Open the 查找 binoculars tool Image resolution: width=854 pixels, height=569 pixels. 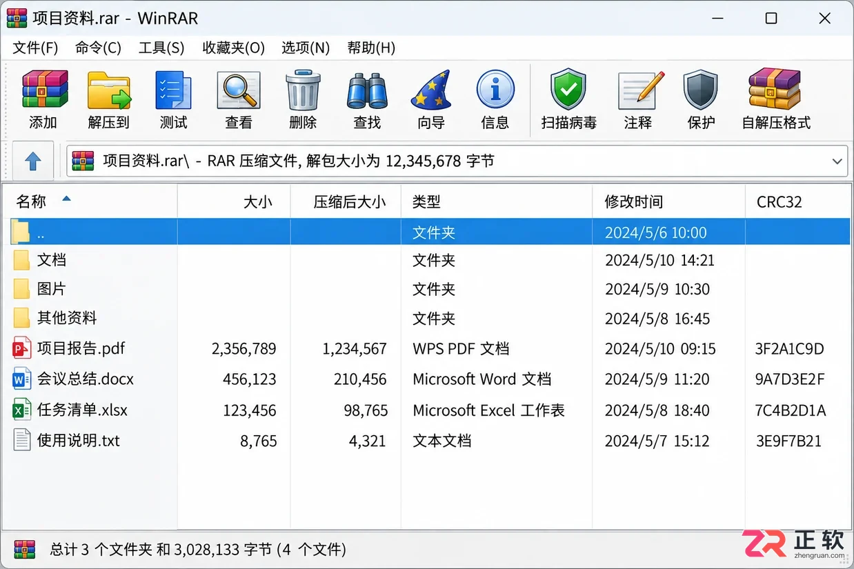click(367, 90)
